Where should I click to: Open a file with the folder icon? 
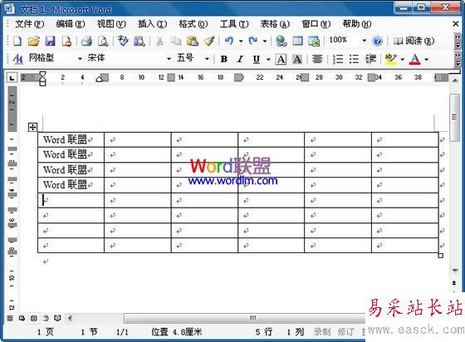(34, 41)
